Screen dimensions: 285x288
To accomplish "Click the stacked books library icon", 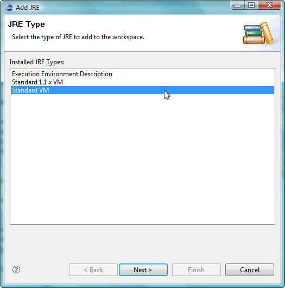I will 258,33.
